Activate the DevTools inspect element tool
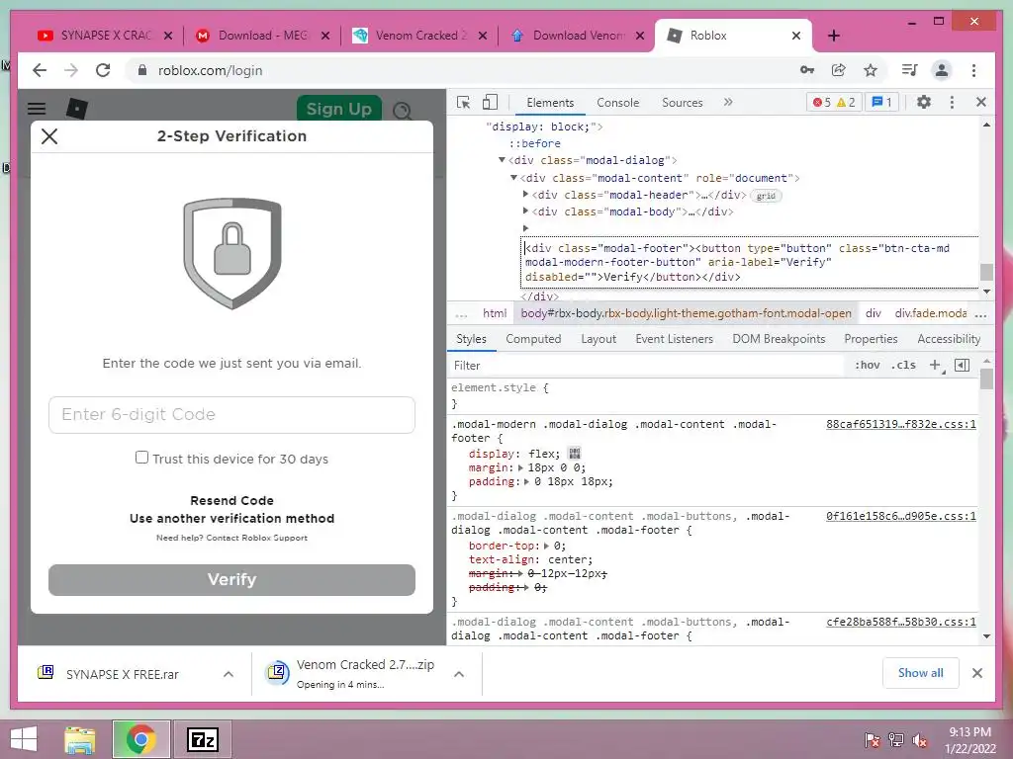 [x=463, y=102]
